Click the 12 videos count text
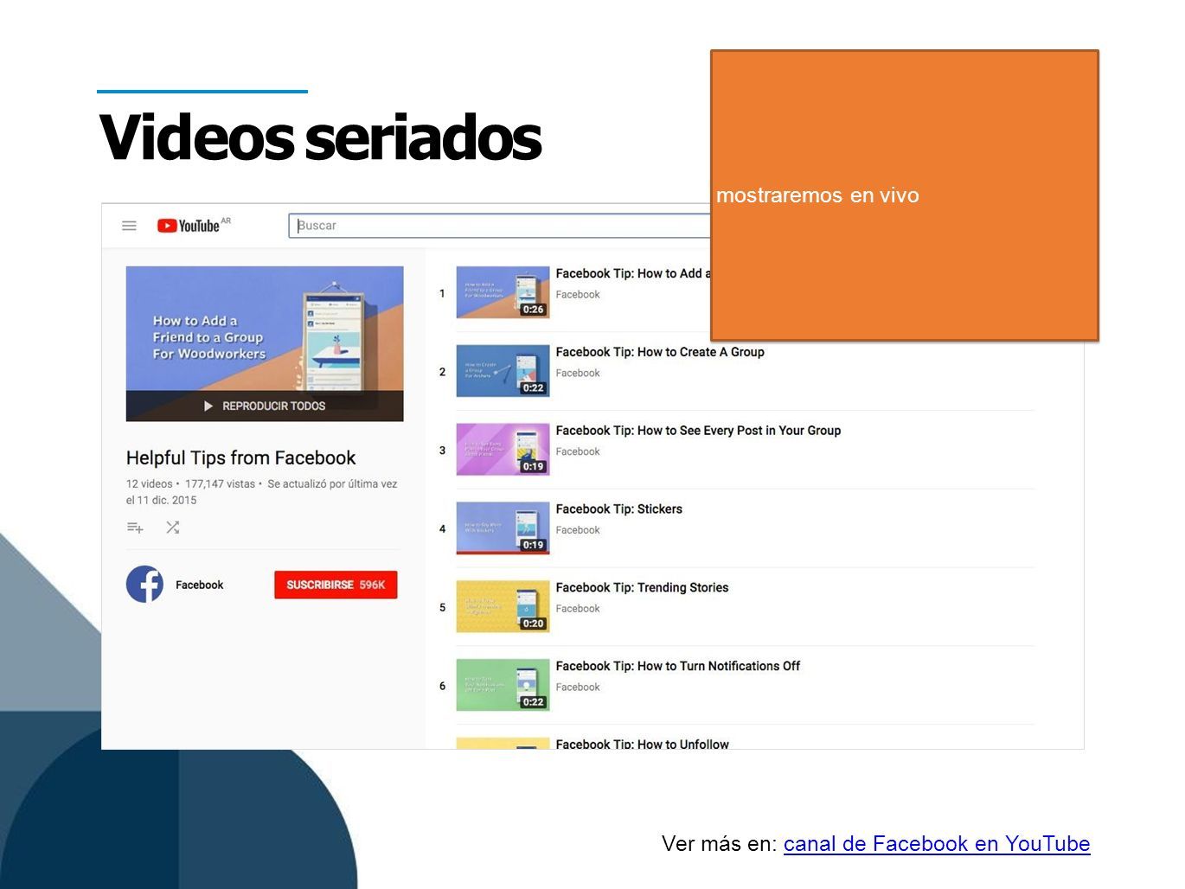Viewport: 1185px width, 889px height. 149,484
